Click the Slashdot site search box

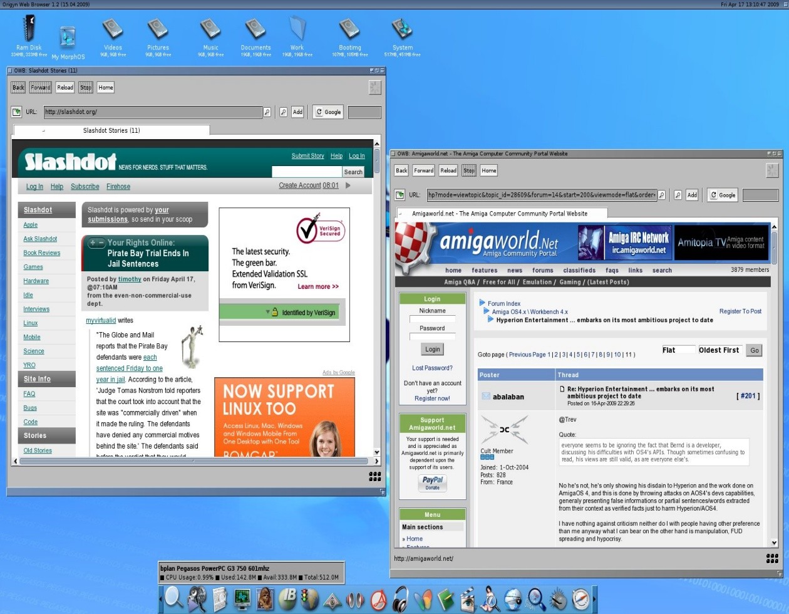tap(307, 171)
